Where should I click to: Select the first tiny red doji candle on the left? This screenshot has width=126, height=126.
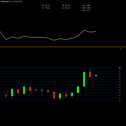click(x=6, y=96)
